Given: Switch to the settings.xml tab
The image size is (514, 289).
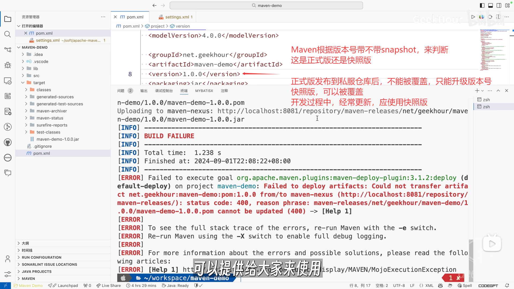Looking at the screenshot, I should click(176, 17).
